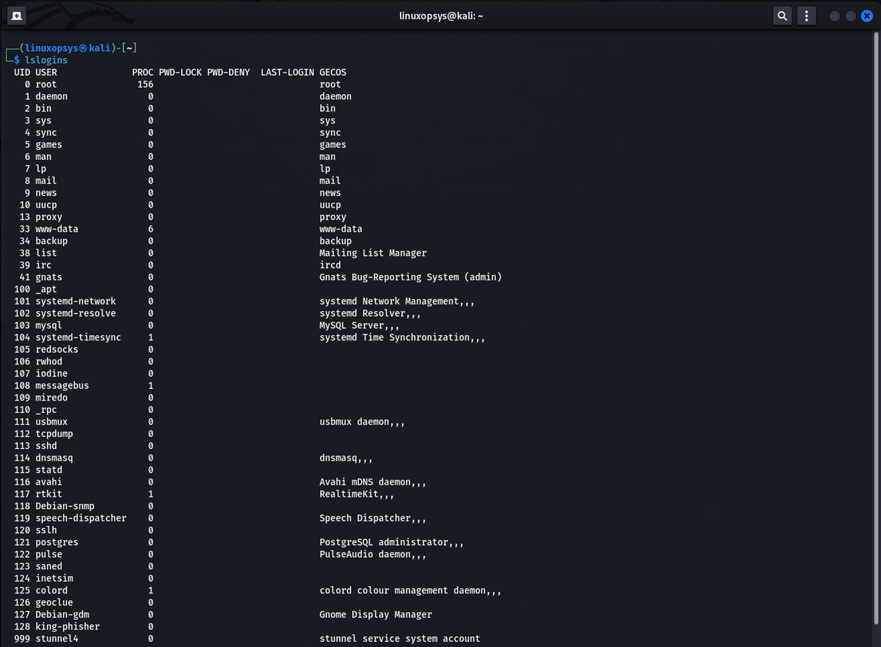Maximize the terminal window
The image size is (881, 647).
(x=850, y=15)
